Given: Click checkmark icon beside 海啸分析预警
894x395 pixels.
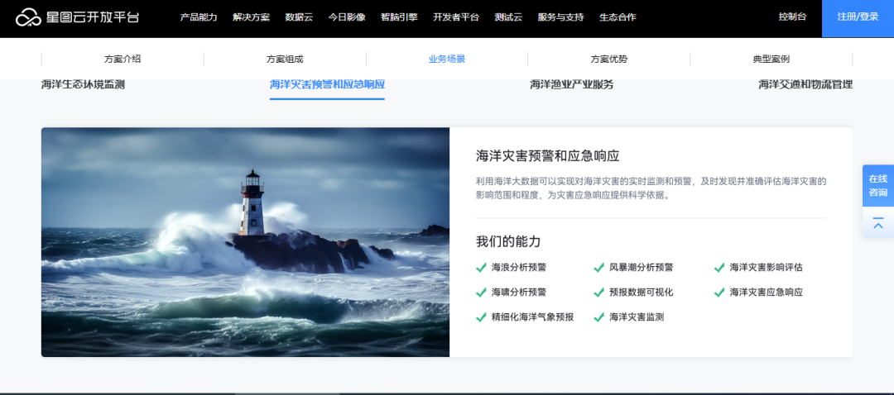Looking at the screenshot, I should click(x=481, y=293).
